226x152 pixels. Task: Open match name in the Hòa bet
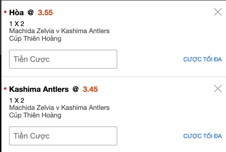(x=59, y=31)
